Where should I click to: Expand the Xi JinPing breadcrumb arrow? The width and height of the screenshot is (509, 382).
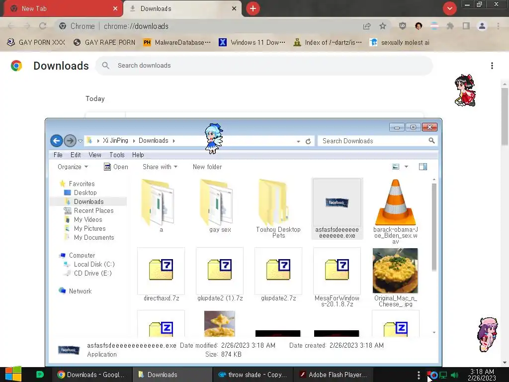pos(134,141)
